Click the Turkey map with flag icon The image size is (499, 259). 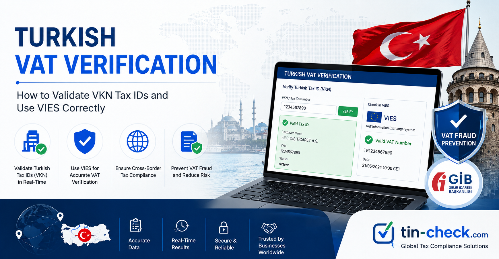[x=86, y=235]
